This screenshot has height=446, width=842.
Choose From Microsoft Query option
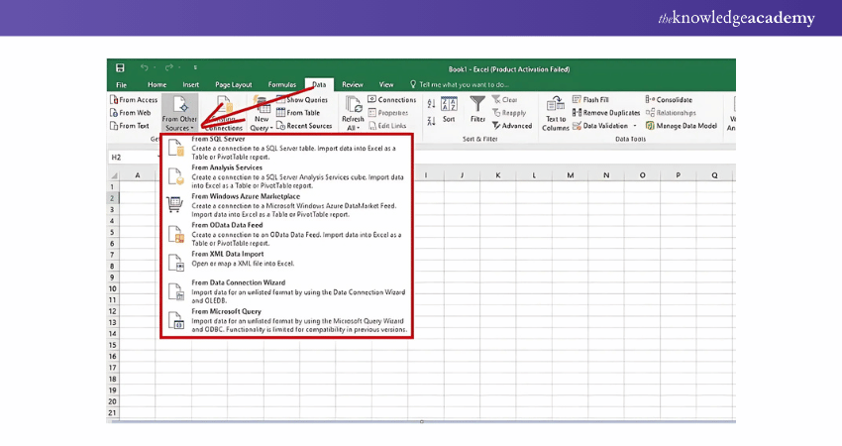[x=228, y=311]
